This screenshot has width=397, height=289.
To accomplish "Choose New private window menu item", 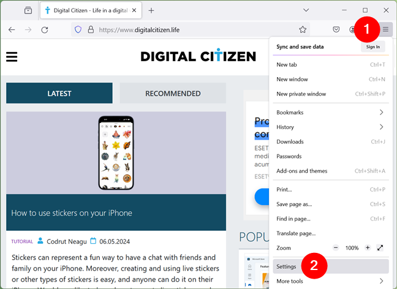I will coord(331,94).
